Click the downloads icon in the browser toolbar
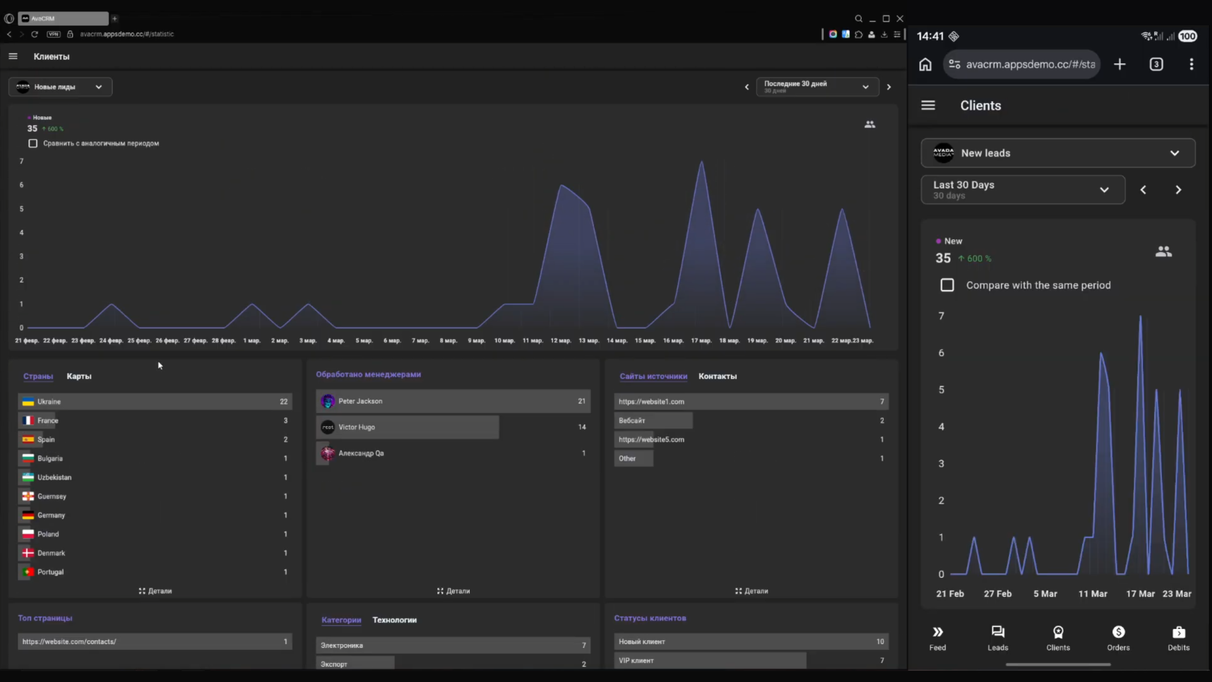1212x682 pixels. point(884,34)
